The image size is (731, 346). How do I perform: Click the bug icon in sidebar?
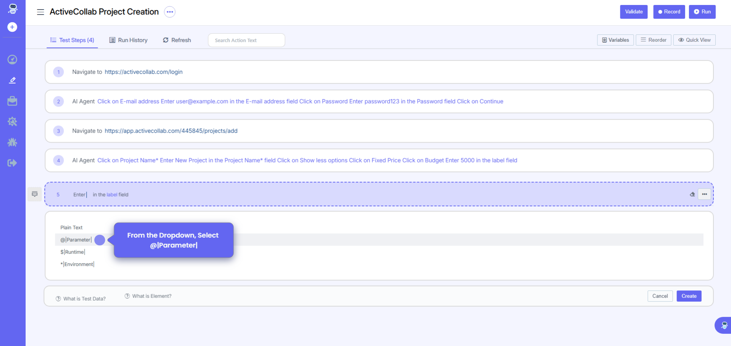click(12, 143)
